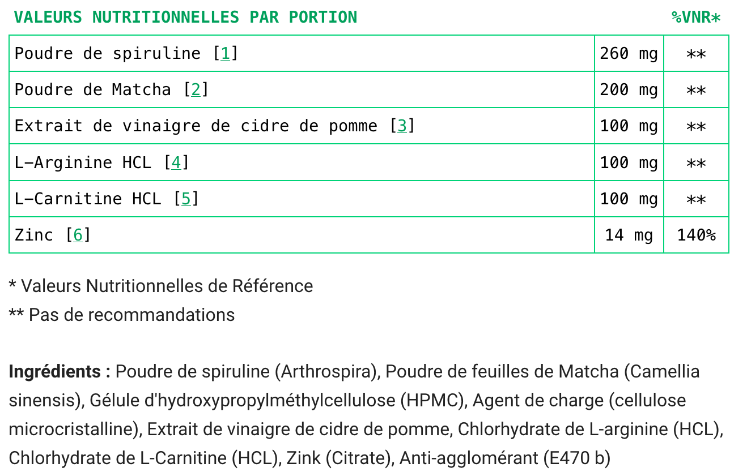Image resolution: width=730 pixels, height=472 pixels.
Task: Click the "Poudre de spiruline" row label
Action: click(108, 54)
